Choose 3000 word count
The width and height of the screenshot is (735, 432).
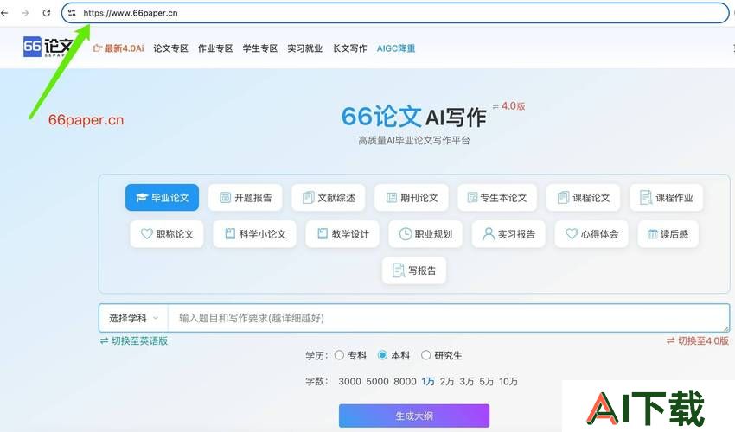(x=349, y=382)
